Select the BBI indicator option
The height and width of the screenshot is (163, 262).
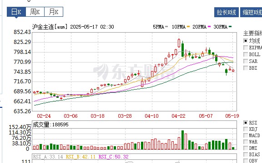[246, 68]
